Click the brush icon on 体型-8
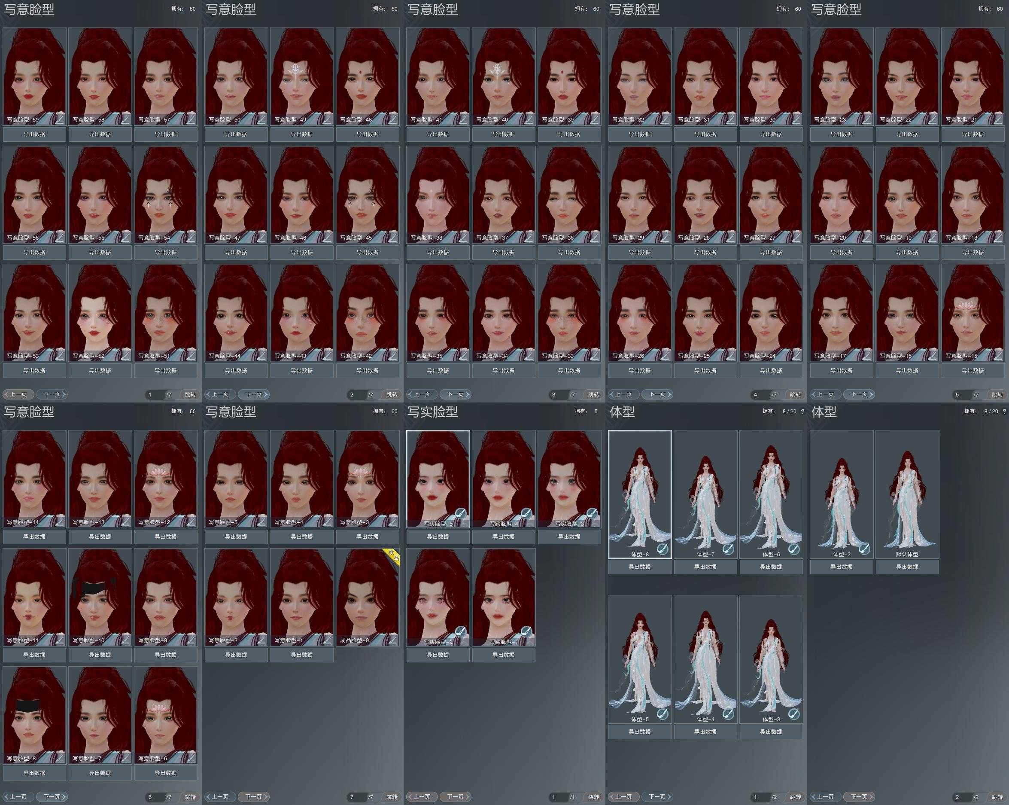The image size is (1009, 805). point(663,549)
